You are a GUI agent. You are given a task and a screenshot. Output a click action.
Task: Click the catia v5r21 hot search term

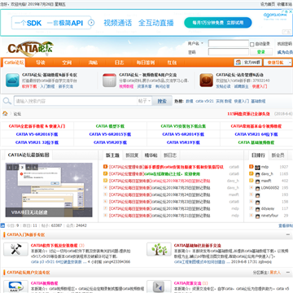pyautogui.click(x=204, y=101)
